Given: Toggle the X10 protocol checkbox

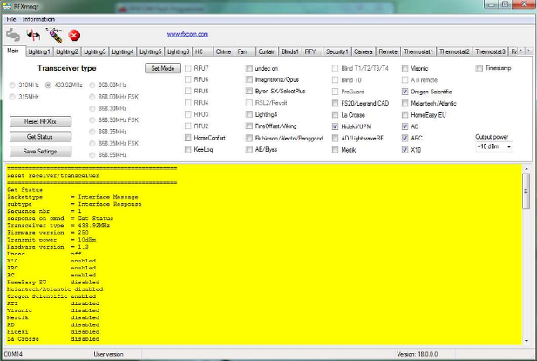Looking at the screenshot, I should (x=405, y=149).
